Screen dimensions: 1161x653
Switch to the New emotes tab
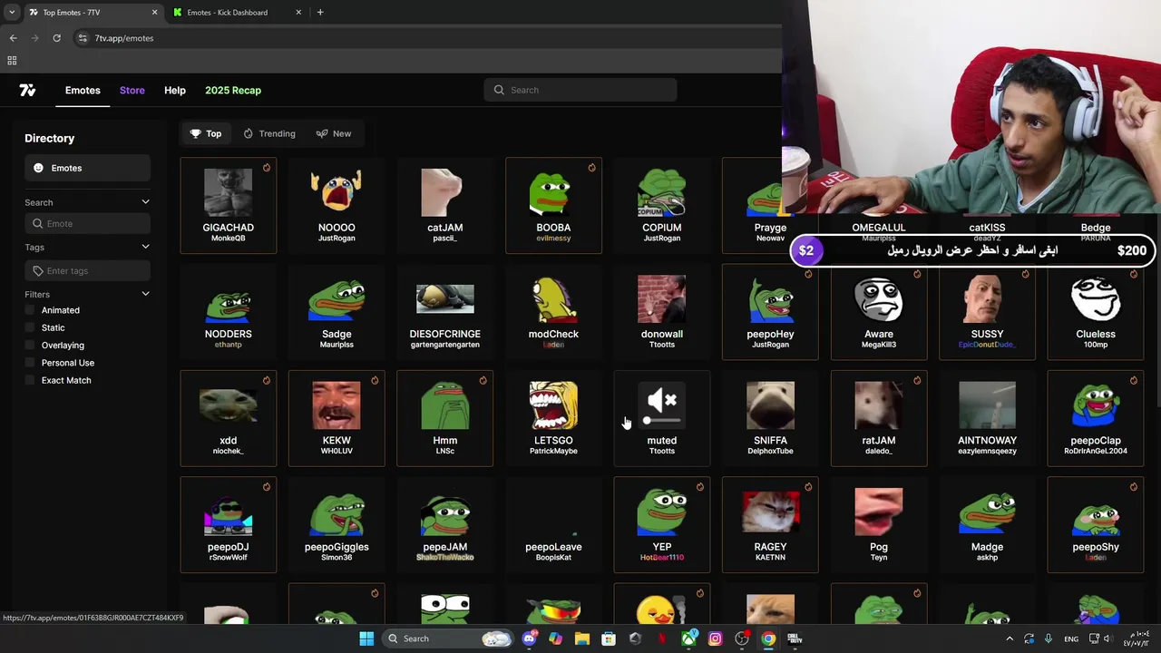(334, 133)
